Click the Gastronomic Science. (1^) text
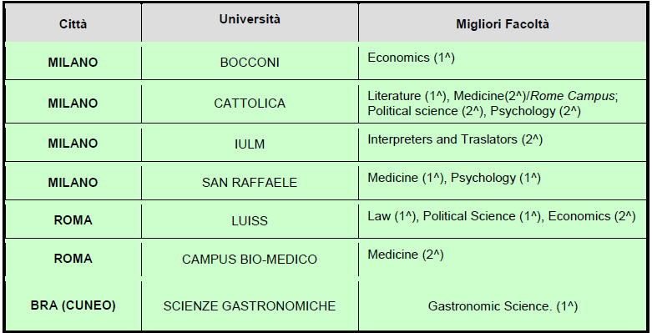Image resolution: width=652 pixels, height=333 pixels. [503, 306]
